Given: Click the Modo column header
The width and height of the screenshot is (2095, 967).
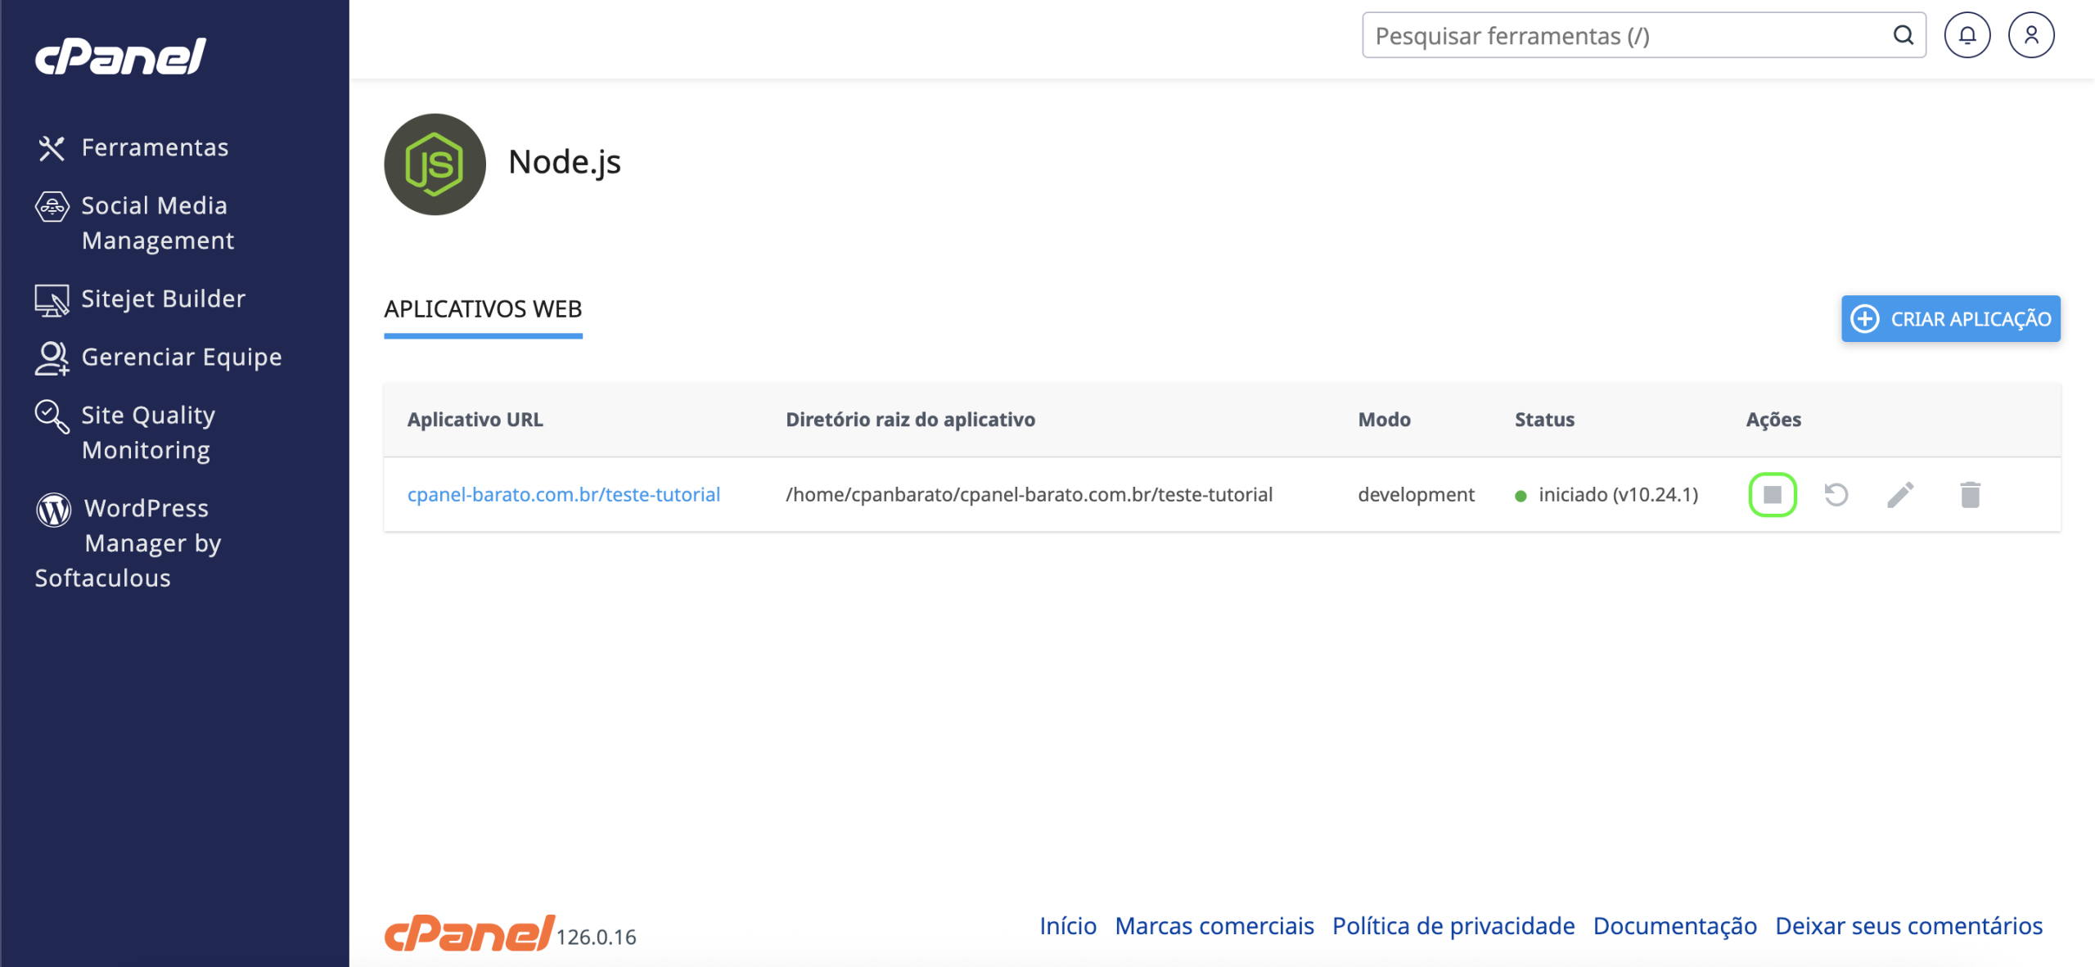Looking at the screenshot, I should 1384,420.
